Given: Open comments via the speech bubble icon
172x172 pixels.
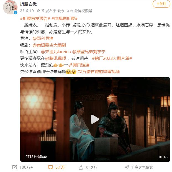Looking at the screenshot, I should pyautogui.click(x=50, y=167).
